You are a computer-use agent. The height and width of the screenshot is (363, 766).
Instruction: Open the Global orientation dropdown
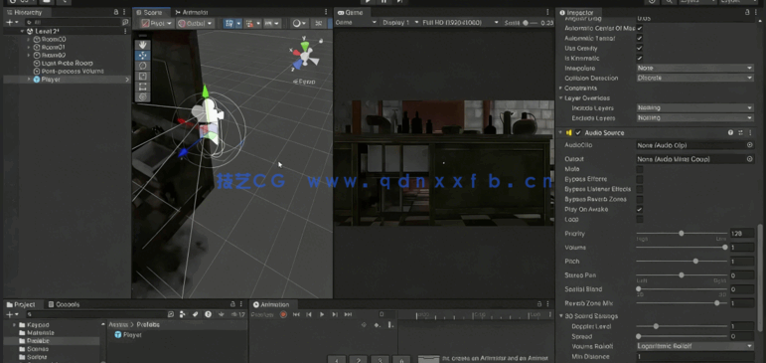point(195,23)
